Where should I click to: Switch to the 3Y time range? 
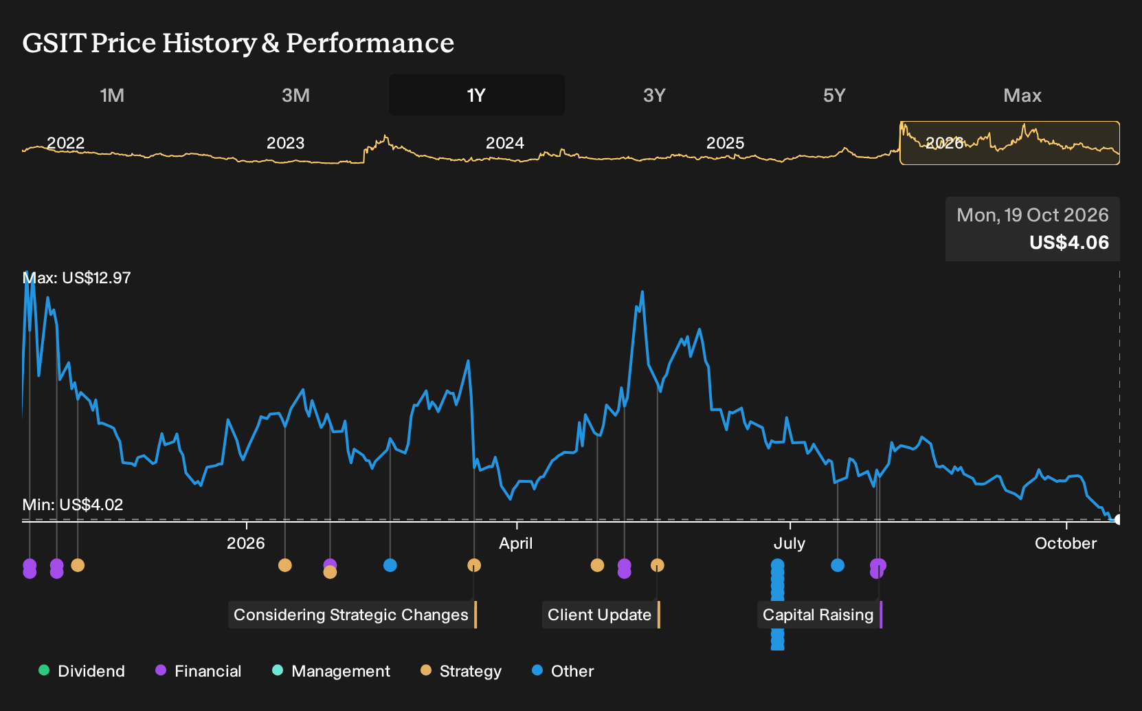coord(654,95)
